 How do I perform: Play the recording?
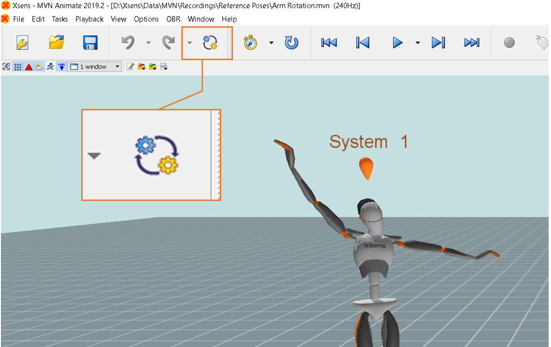coord(397,43)
